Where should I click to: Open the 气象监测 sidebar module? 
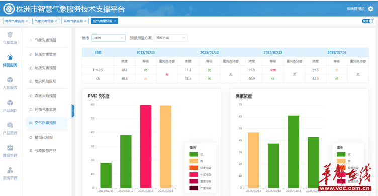[10, 38]
